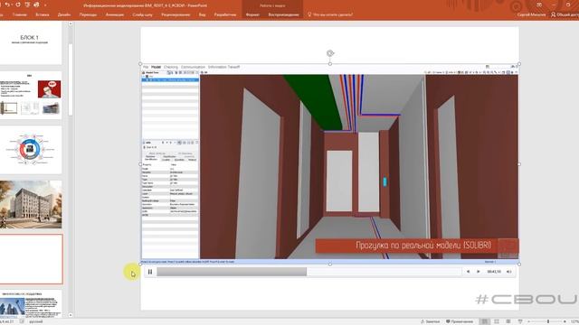This screenshot has height=325, width=579.
Task: Click the Заметки notes button in status bar
Action: 431,321
